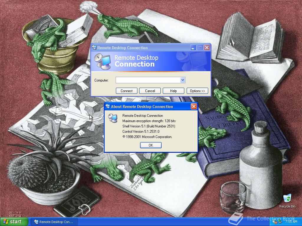Viewport: 302px width, 226px height.
Task: Click "Control Version 5.1.2531.0" text
Action: pos(141,132)
